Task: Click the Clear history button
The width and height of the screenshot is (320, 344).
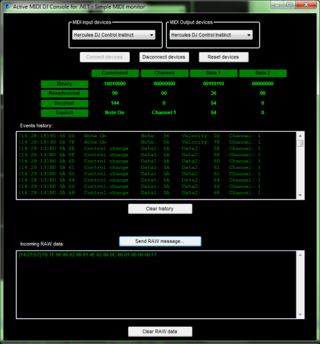Action: [x=160, y=209]
